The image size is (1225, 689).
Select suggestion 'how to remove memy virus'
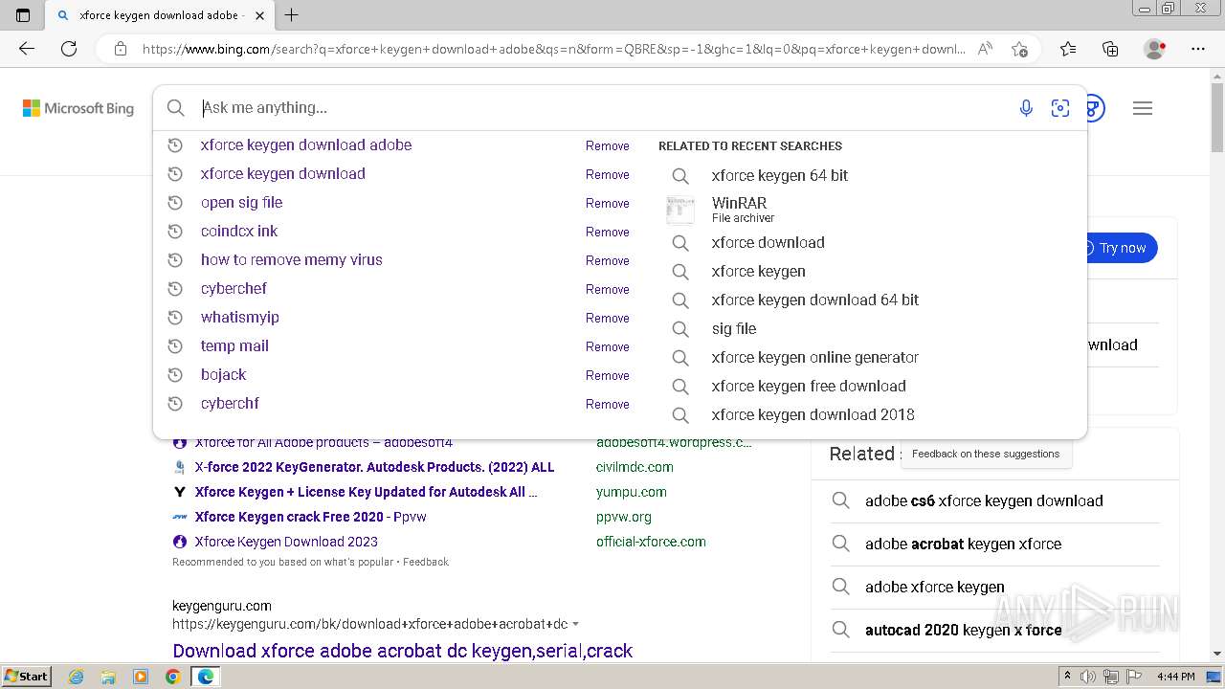coord(292,260)
